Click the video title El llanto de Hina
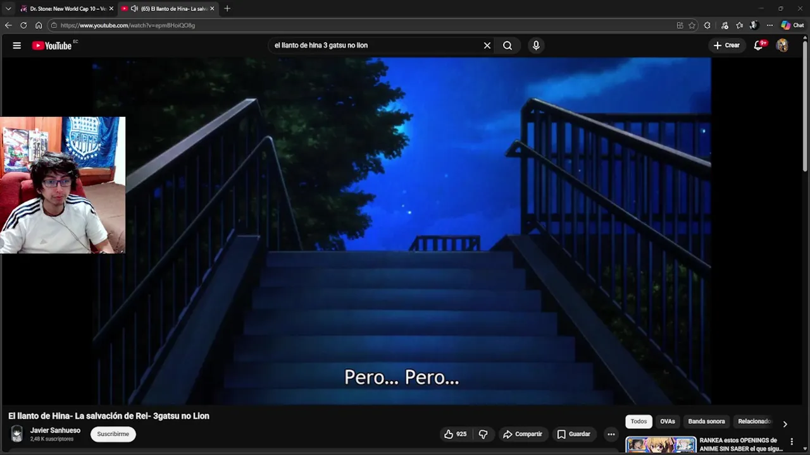The height and width of the screenshot is (455, 810). [109, 416]
